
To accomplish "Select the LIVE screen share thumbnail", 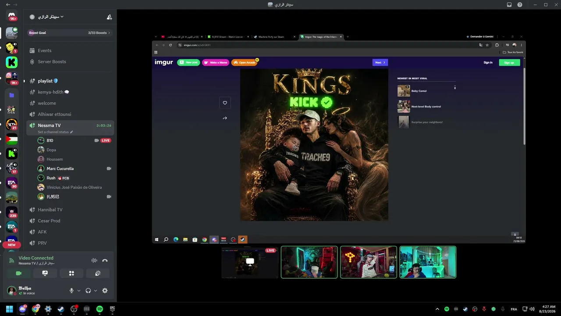I will [x=250, y=262].
